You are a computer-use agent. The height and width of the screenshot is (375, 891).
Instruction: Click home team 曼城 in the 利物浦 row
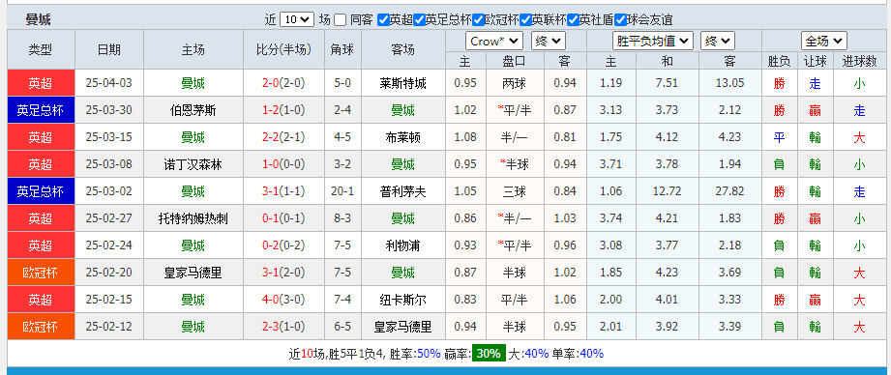tap(193, 245)
